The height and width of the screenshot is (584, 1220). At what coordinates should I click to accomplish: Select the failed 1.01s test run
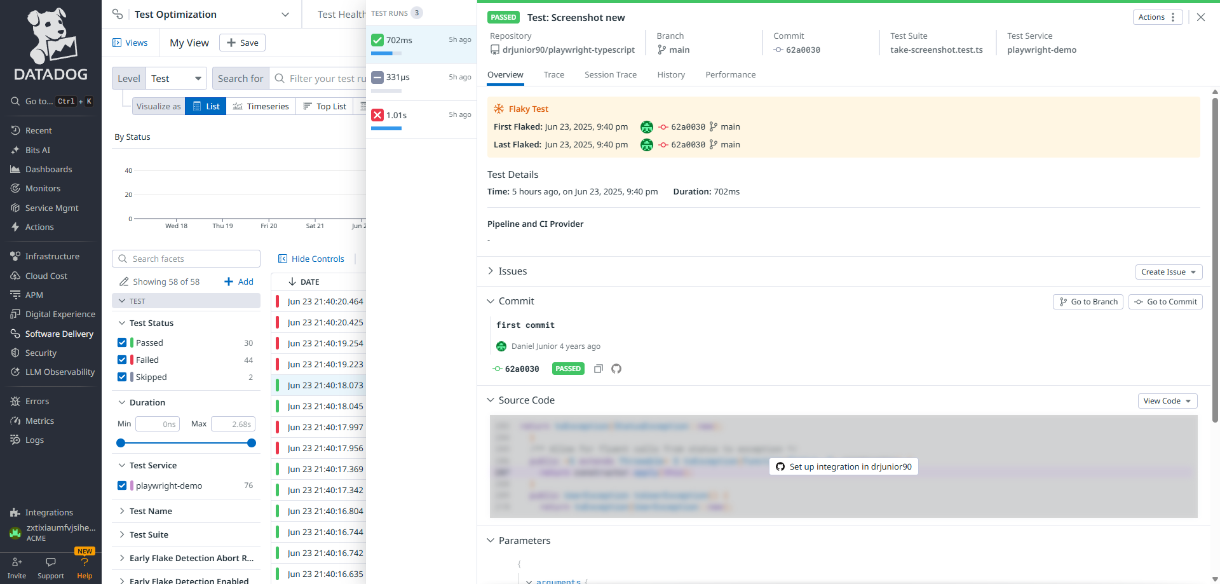point(421,115)
